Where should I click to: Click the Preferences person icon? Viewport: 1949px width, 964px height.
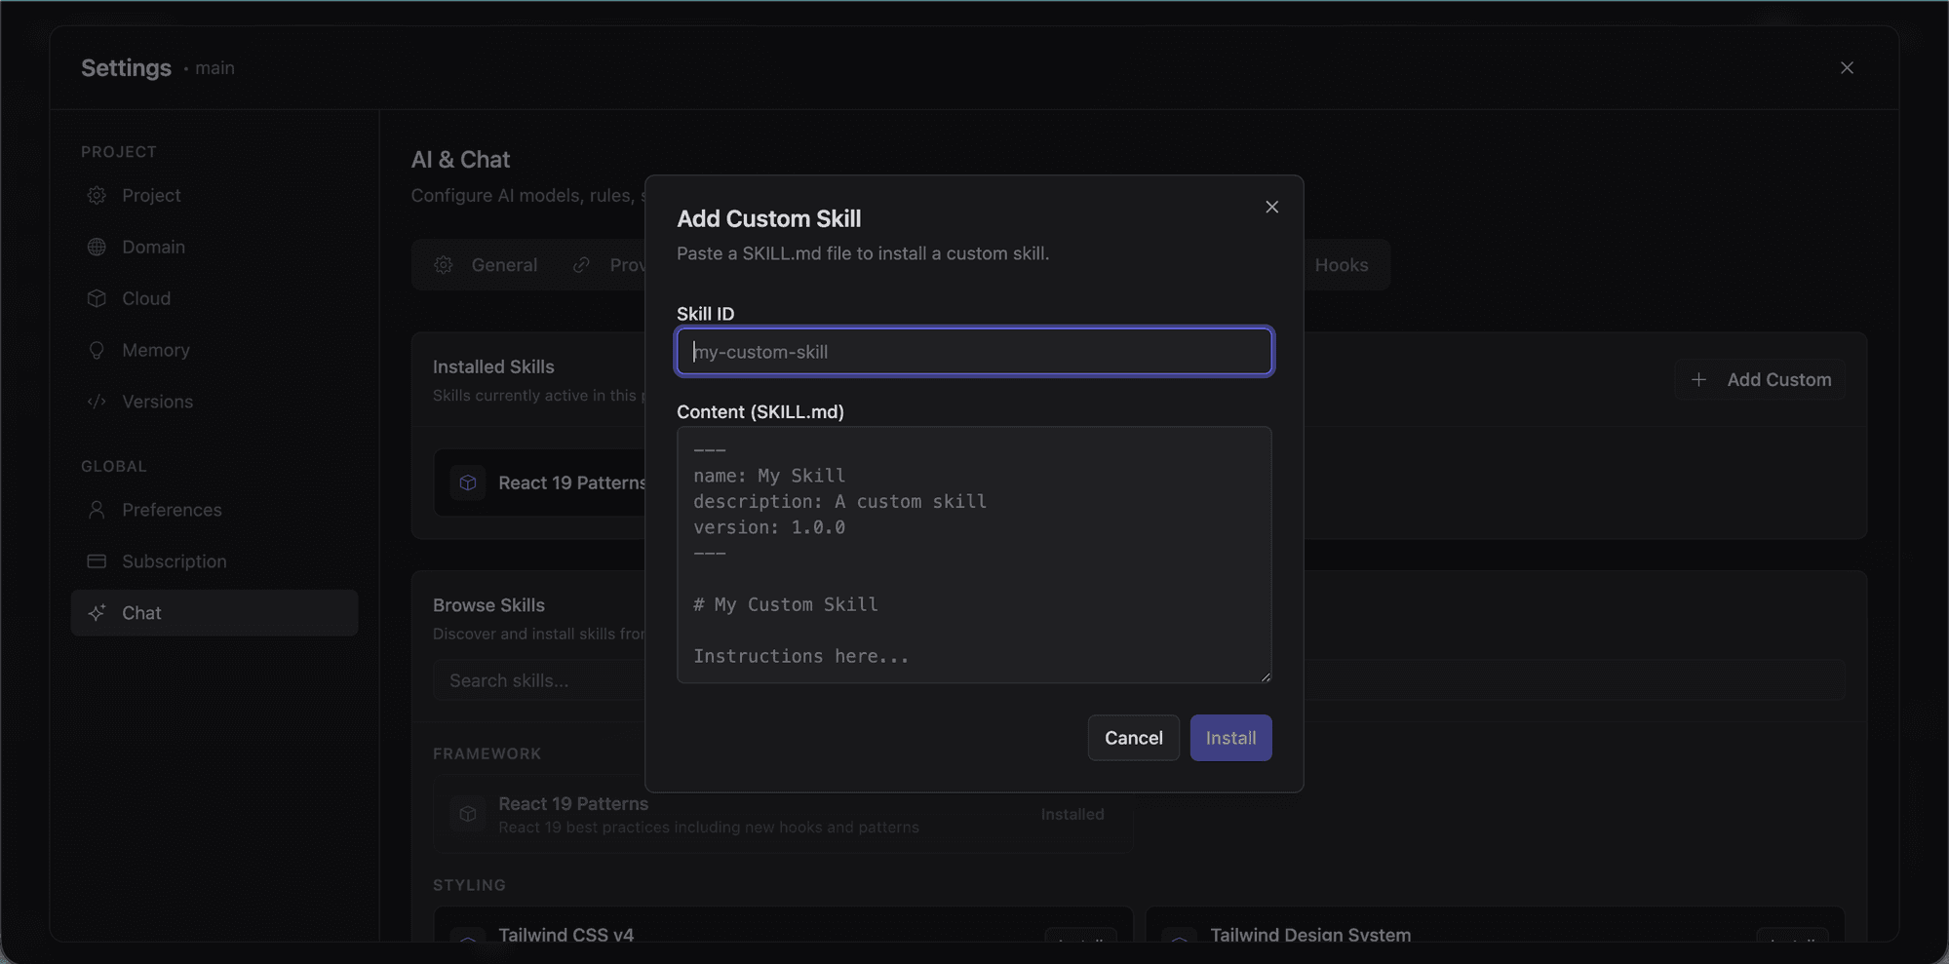tap(97, 510)
